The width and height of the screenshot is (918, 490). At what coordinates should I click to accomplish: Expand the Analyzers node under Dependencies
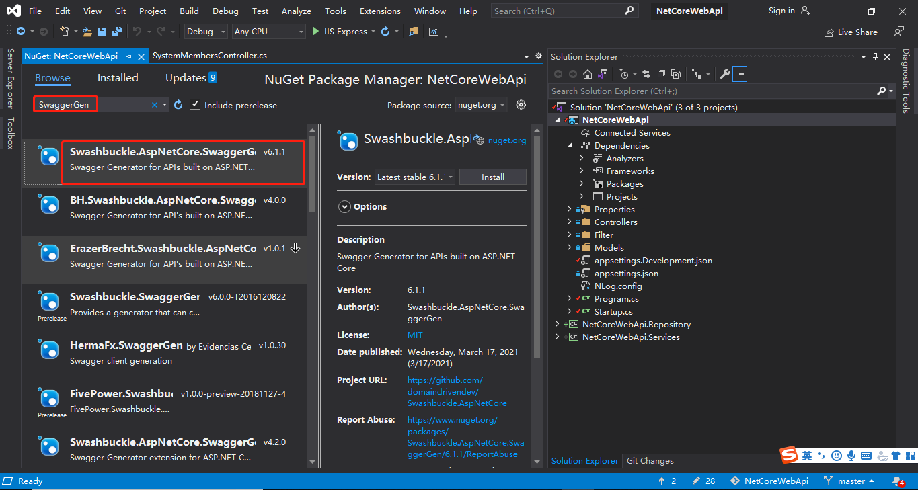pyautogui.click(x=582, y=159)
